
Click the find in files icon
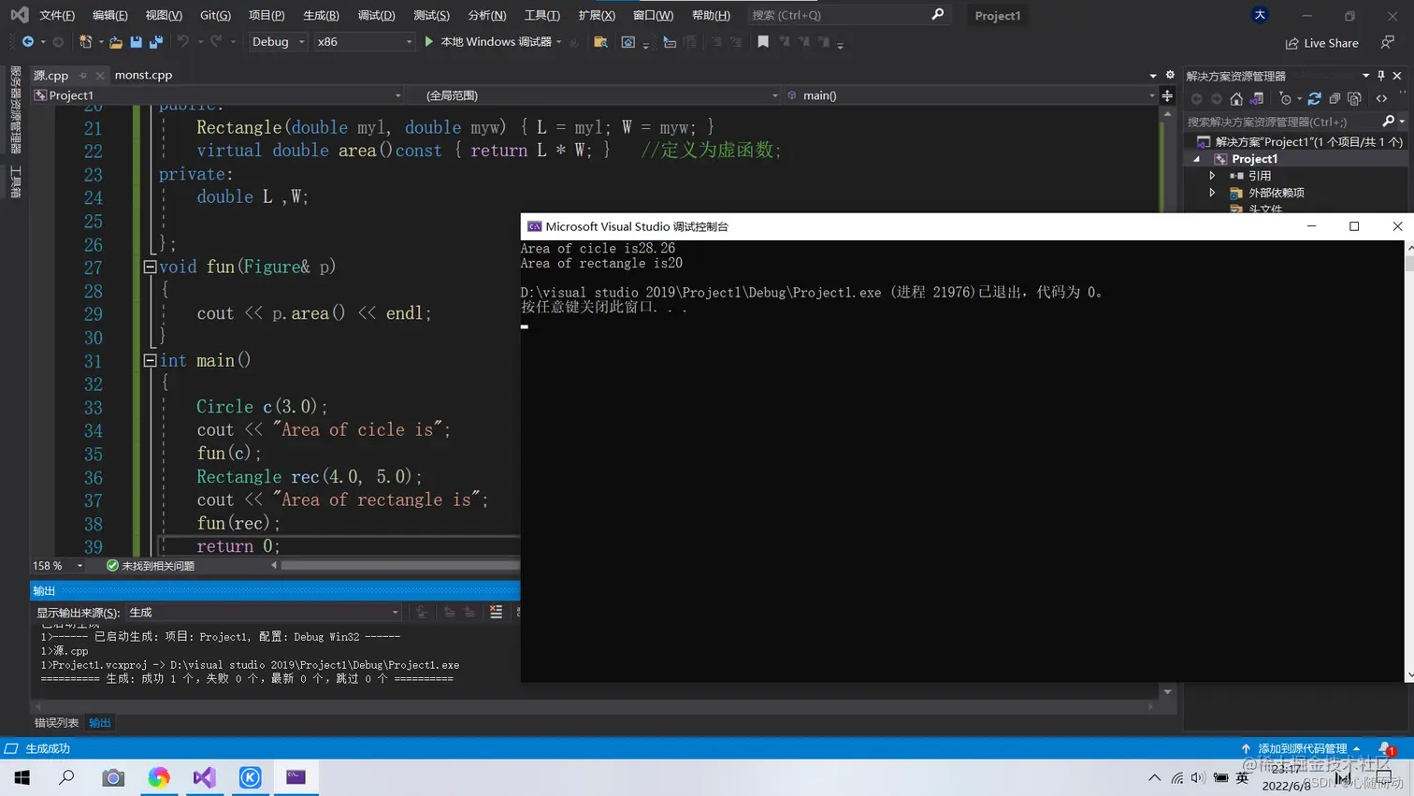click(x=601, y=42)
